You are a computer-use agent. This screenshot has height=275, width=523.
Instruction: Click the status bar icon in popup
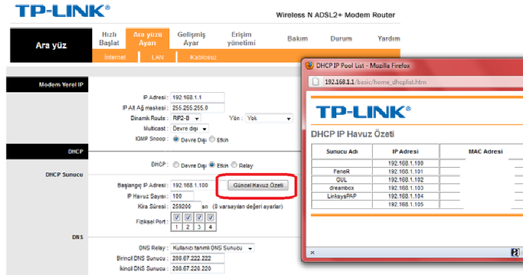pos(515,252)
